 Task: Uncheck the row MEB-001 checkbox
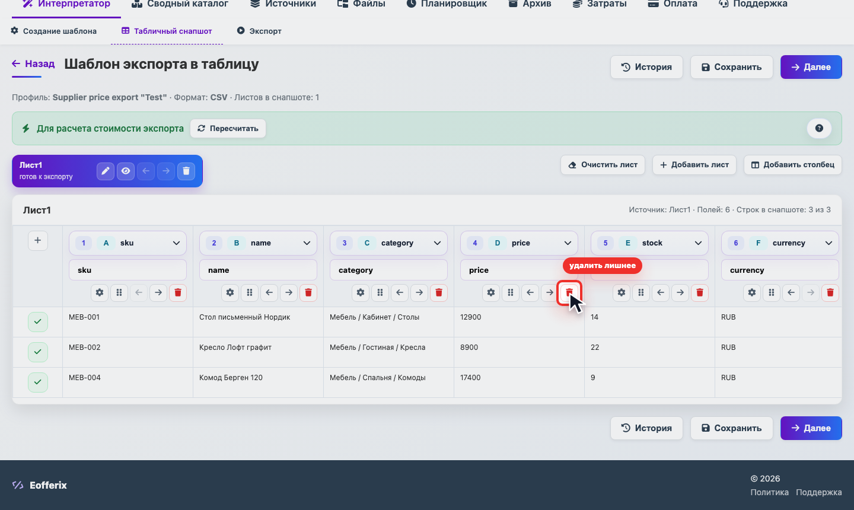click(37, 322)
